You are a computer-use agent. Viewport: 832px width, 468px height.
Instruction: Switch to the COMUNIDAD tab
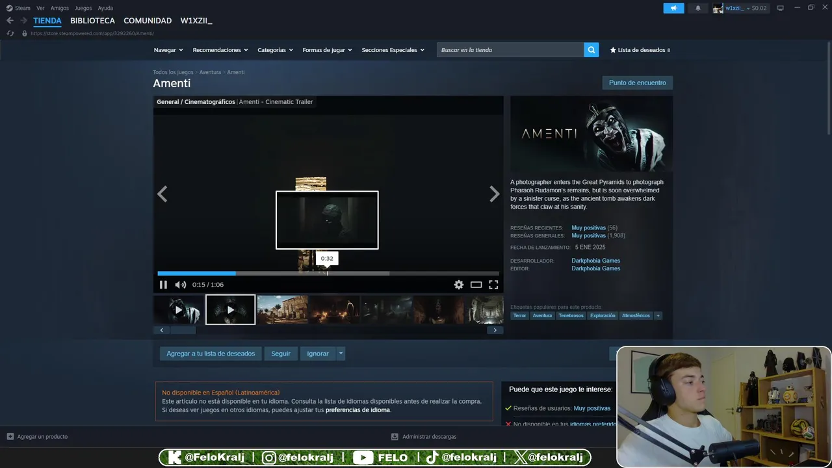148,21
